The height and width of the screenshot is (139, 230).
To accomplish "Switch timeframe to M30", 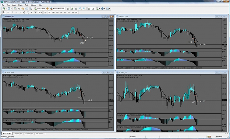I will click(x=57, y=12).
